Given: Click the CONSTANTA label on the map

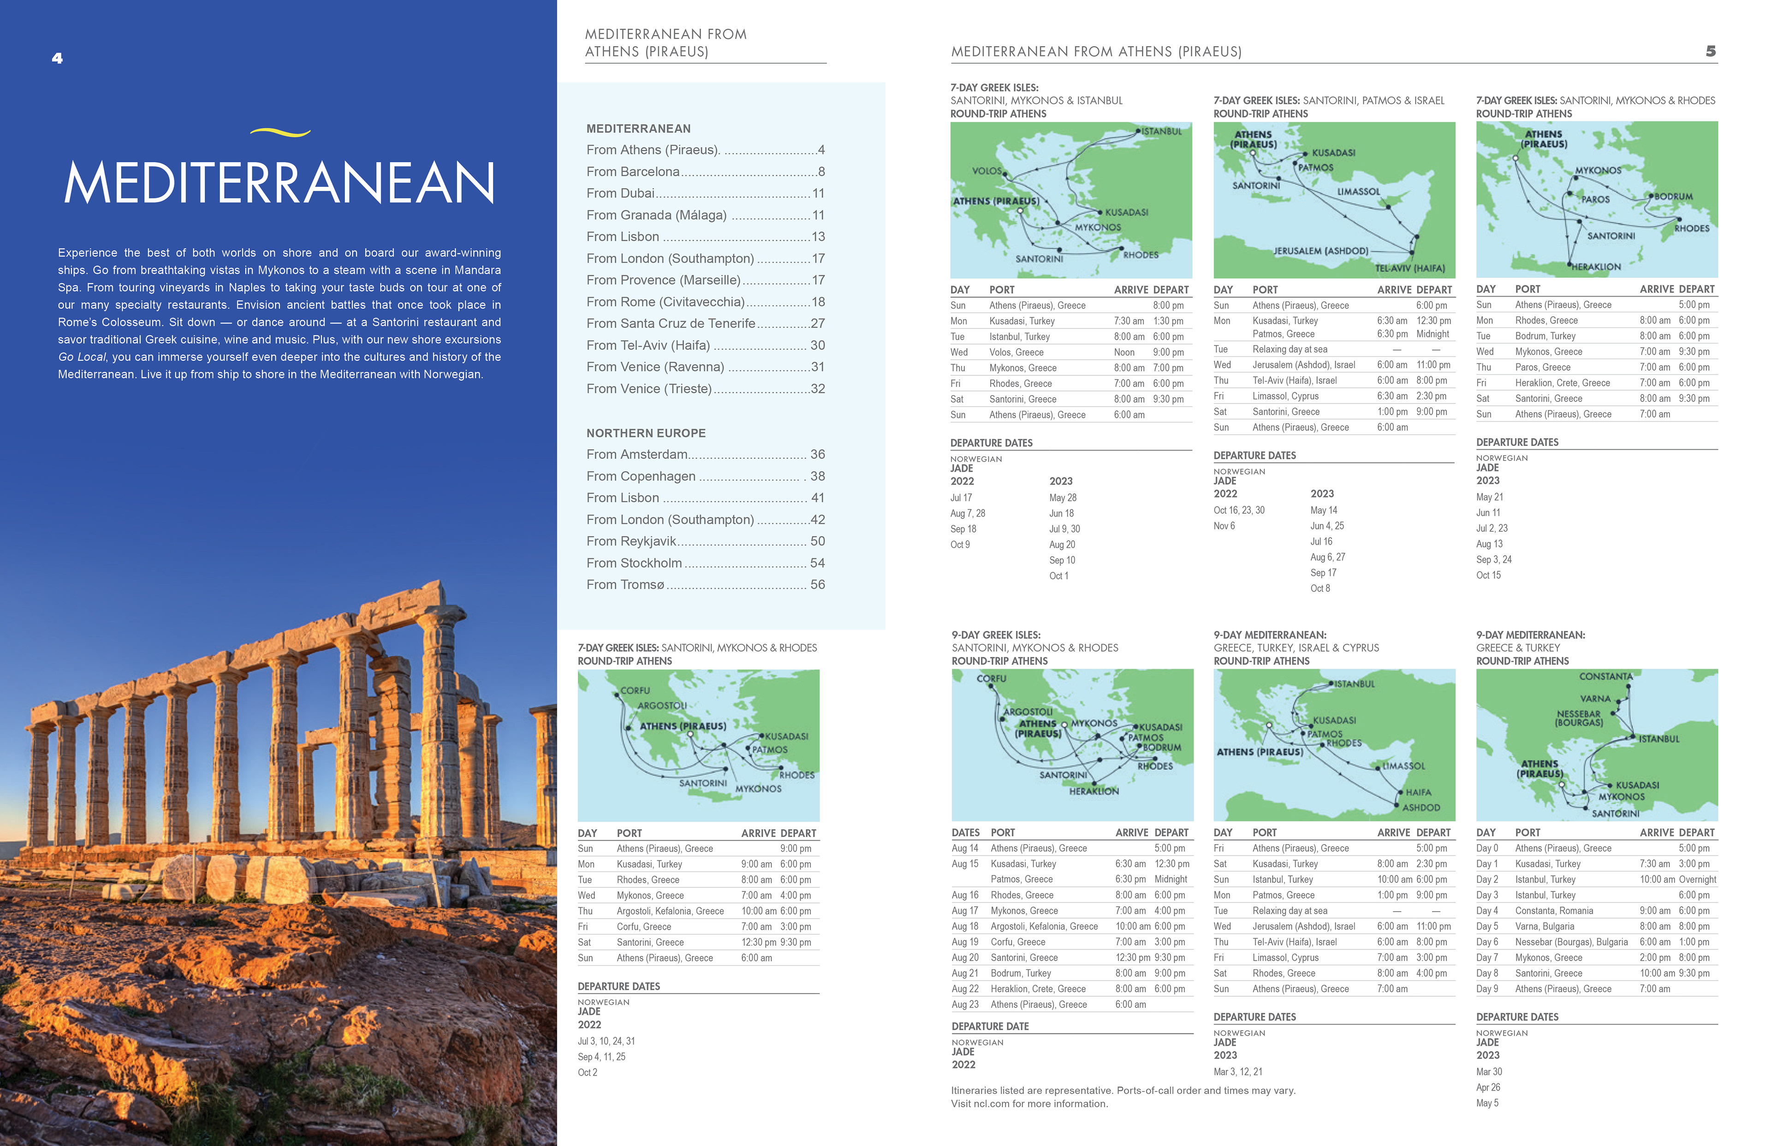Looking at the screenshot, I should coord(1606,677).
